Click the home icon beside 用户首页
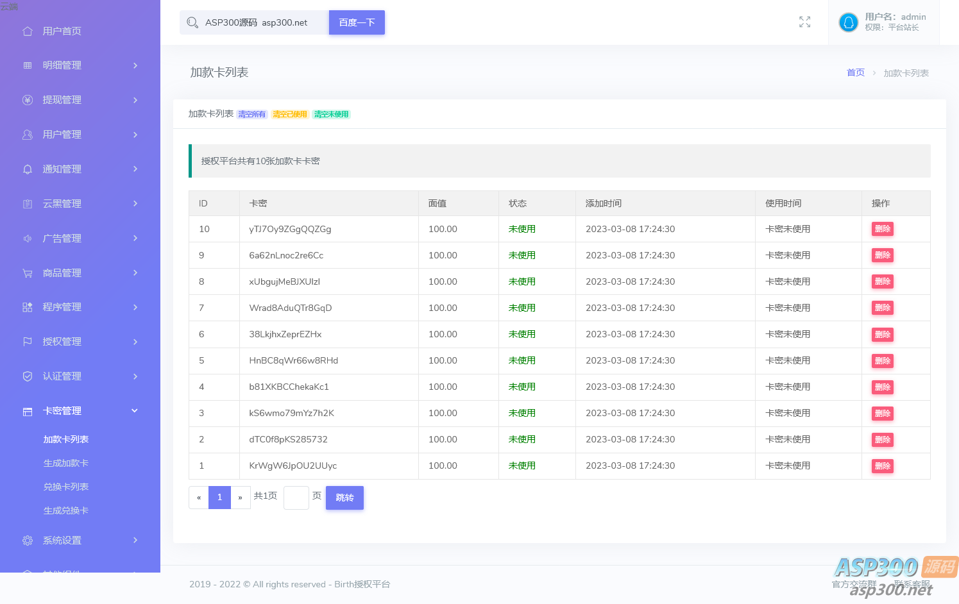Viewport: 959px width, 604px height. (x=28, y=31)
